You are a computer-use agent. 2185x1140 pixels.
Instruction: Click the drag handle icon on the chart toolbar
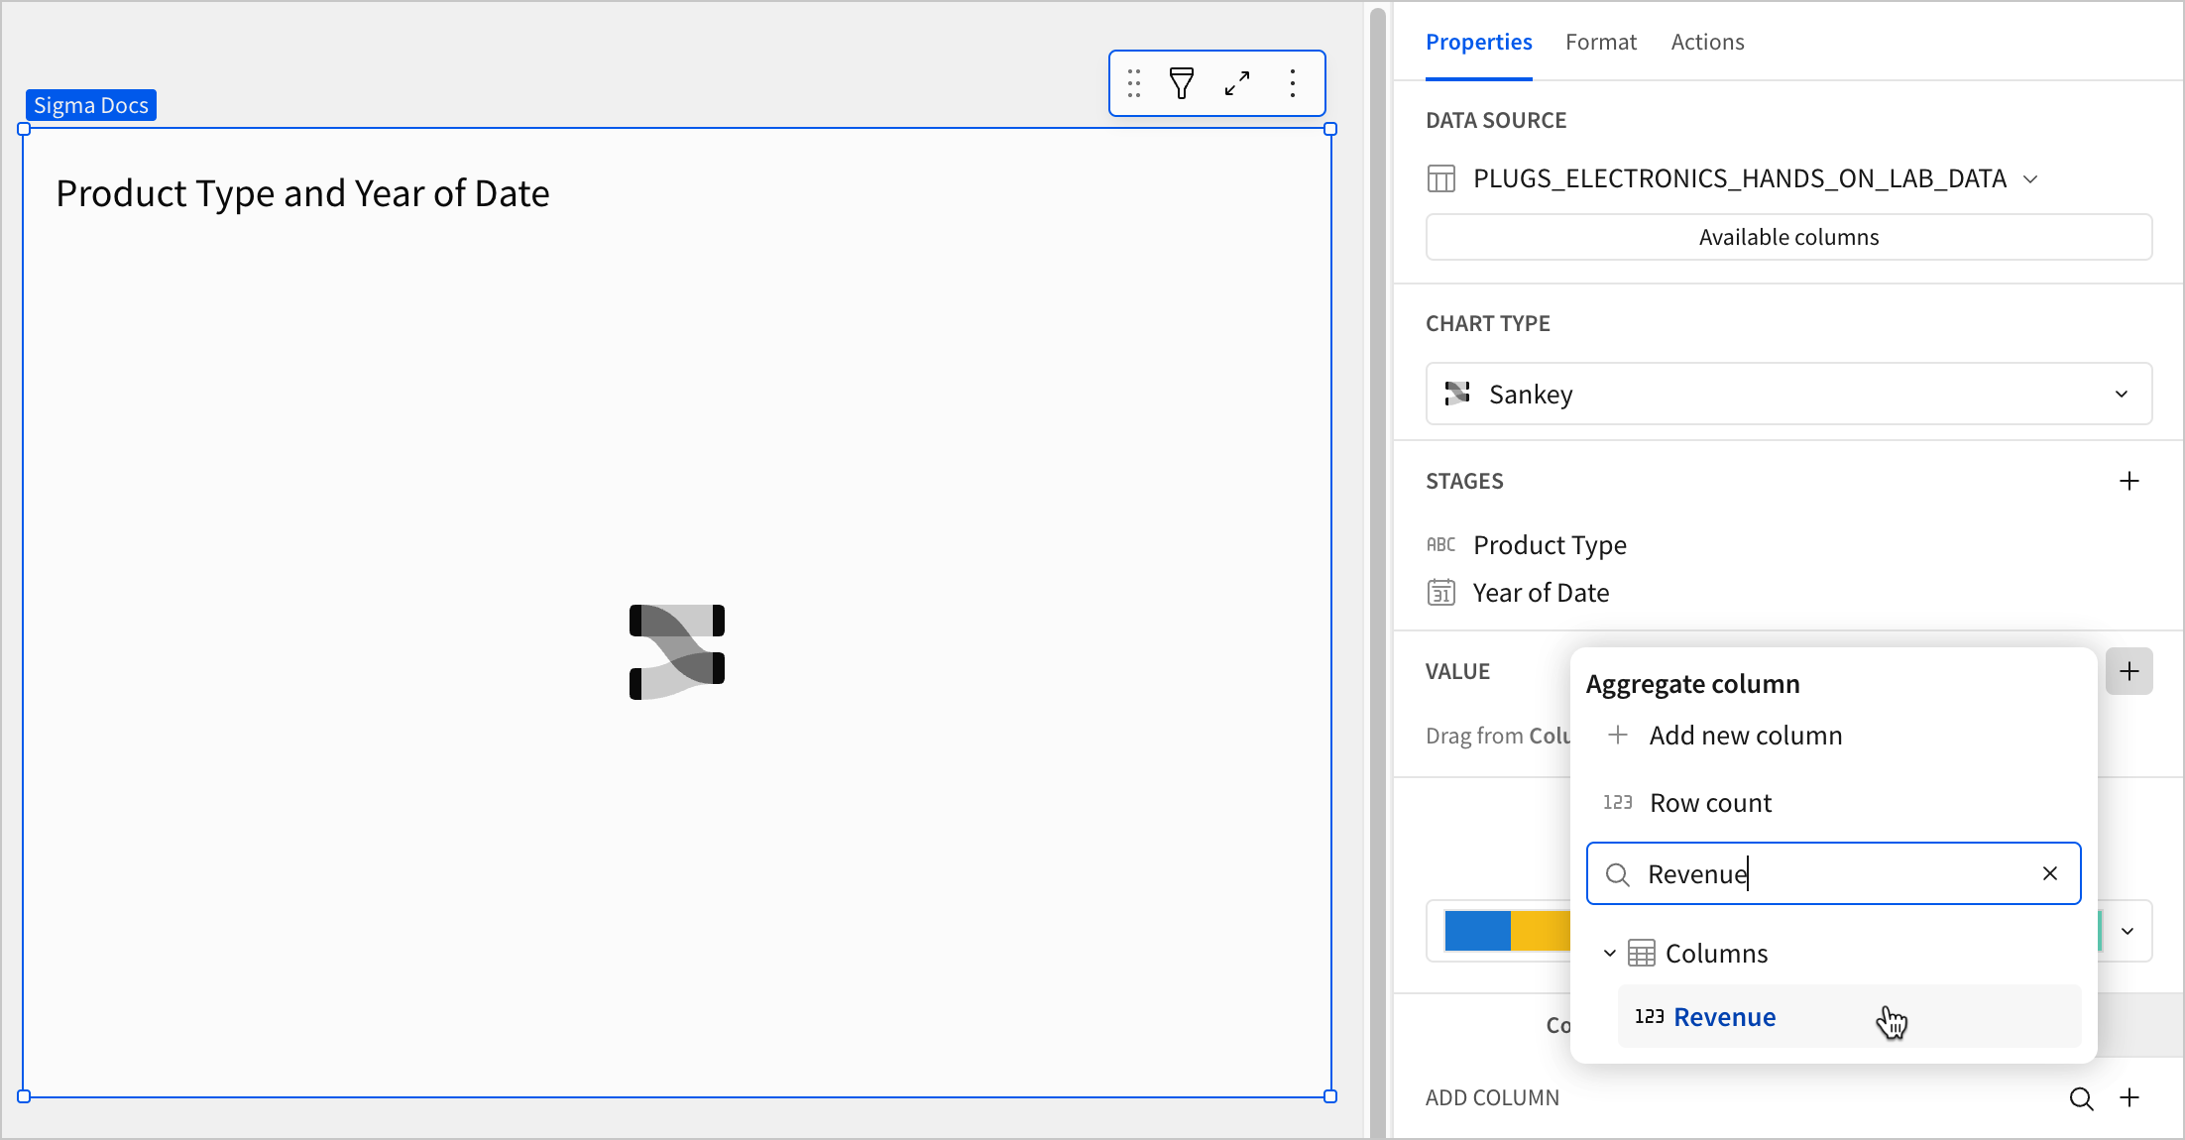(1133, 83)
